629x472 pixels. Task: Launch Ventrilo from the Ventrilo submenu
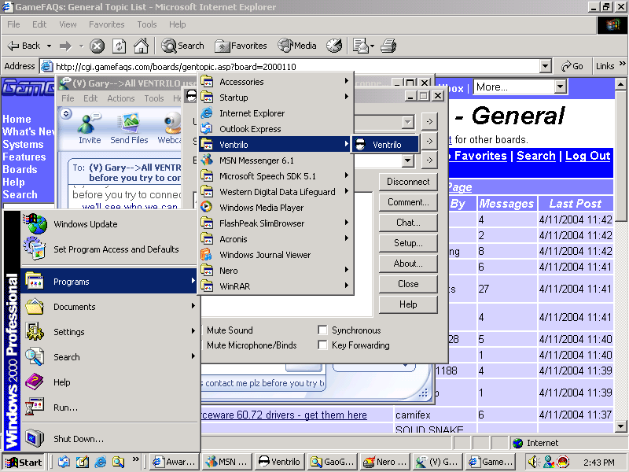[x=386, y=145]
